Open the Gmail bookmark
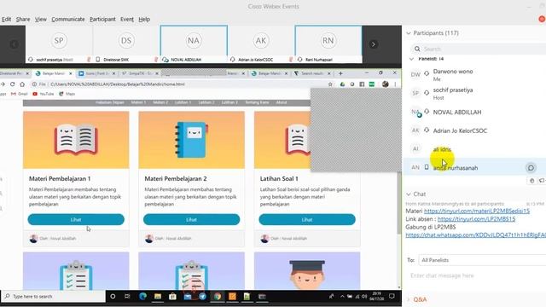 click(x=19, y=94)
